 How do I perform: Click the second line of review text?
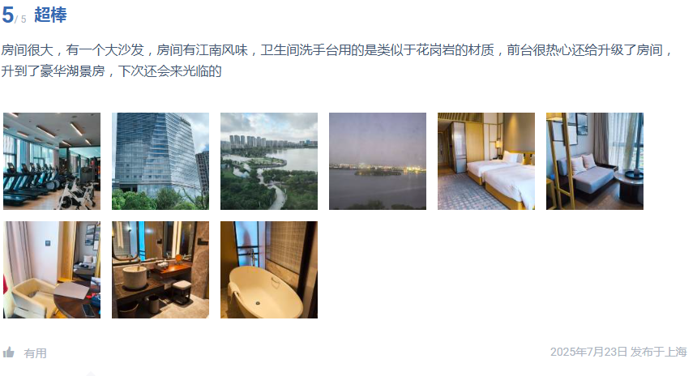pos(111,71)
